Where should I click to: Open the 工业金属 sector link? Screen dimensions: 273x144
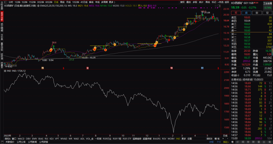coord(267,3)
